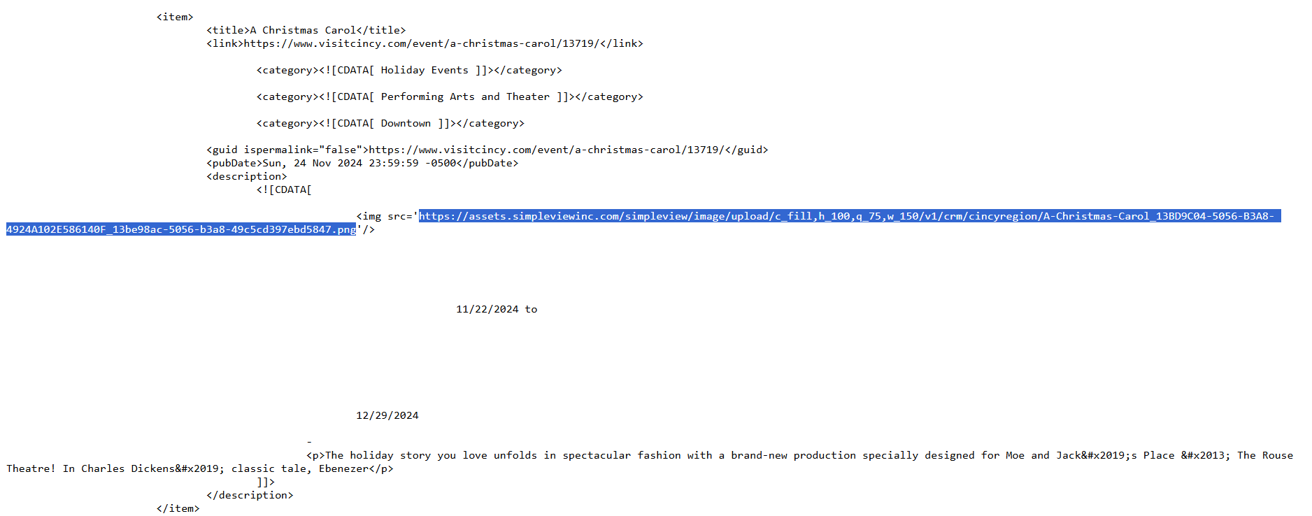Image resolution: width=1312 pixels, height=516 pixels.
Task: Click the start date "11/22/2024 to"
Action: pyautogui.click(x=497, y=309)
